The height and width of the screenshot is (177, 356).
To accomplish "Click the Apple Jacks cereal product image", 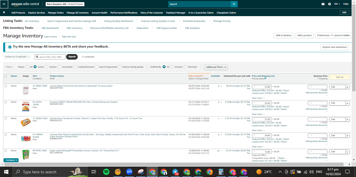I will pyautogui.click(x=26, y=154).
